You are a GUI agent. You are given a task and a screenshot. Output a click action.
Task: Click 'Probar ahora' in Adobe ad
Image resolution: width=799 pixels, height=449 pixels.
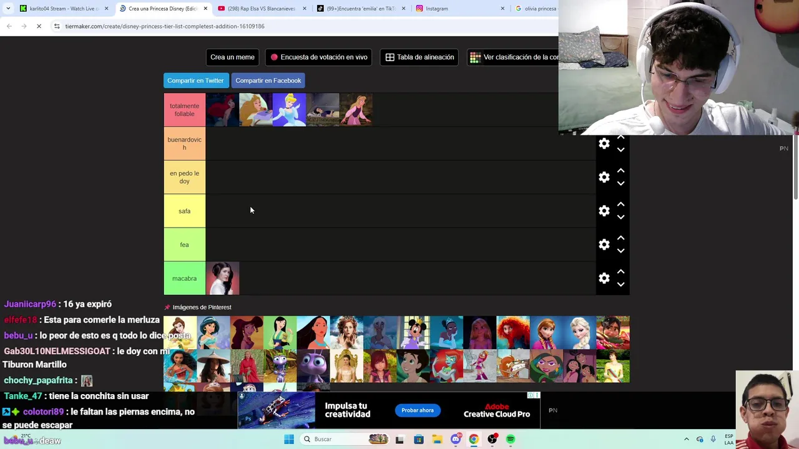tap(418, 410)
